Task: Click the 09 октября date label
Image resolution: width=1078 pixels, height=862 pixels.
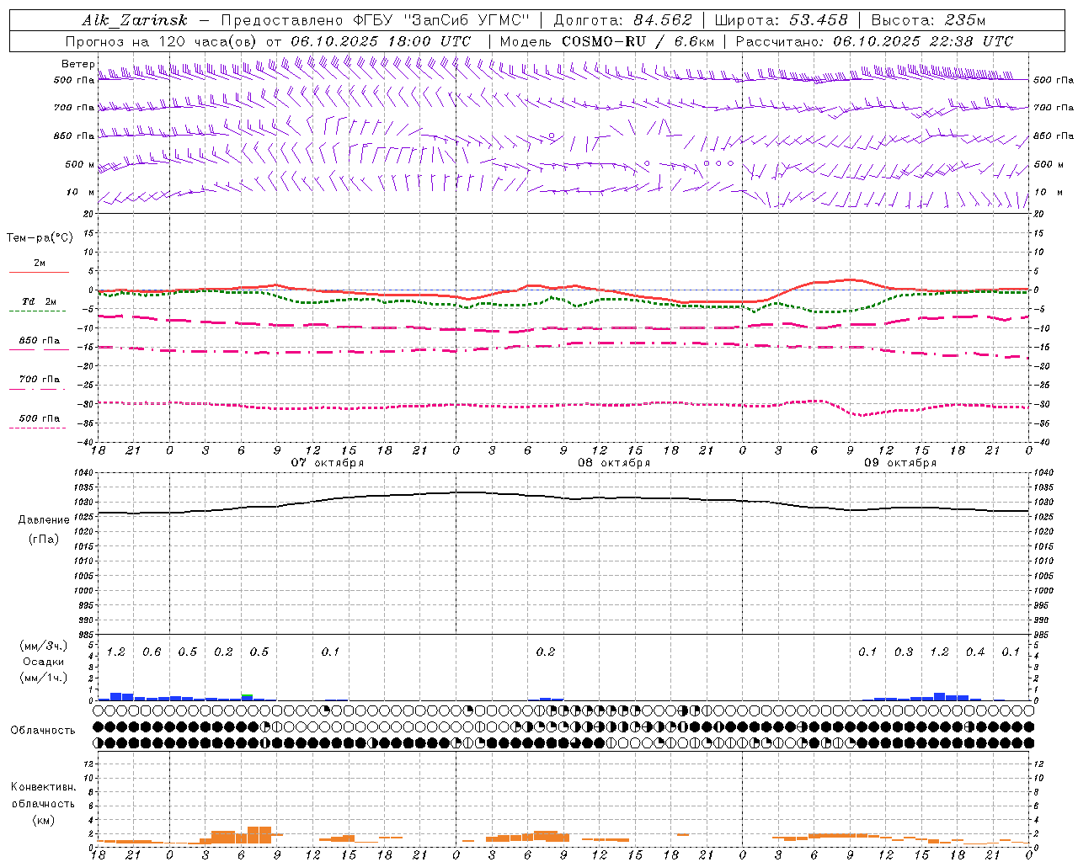Action: (900, 463)
